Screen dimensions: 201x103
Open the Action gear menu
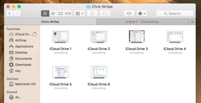click(142, 14)
